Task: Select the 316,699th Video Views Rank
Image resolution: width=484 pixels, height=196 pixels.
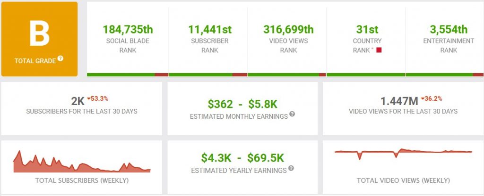Action: [288, 30]
